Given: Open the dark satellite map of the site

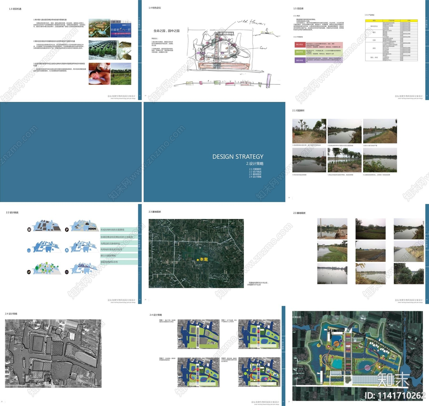Looking at the screenshot, I should click(x=196, y=253).
